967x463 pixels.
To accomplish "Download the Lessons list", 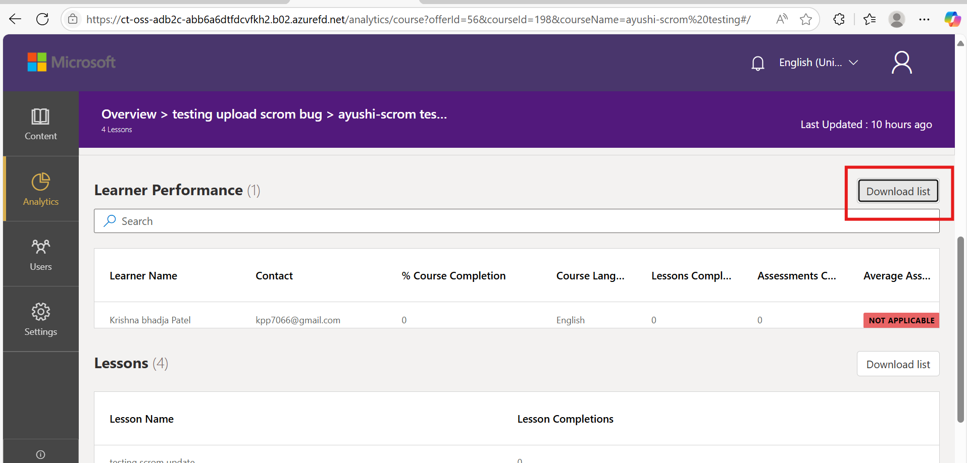I will 898,364.
